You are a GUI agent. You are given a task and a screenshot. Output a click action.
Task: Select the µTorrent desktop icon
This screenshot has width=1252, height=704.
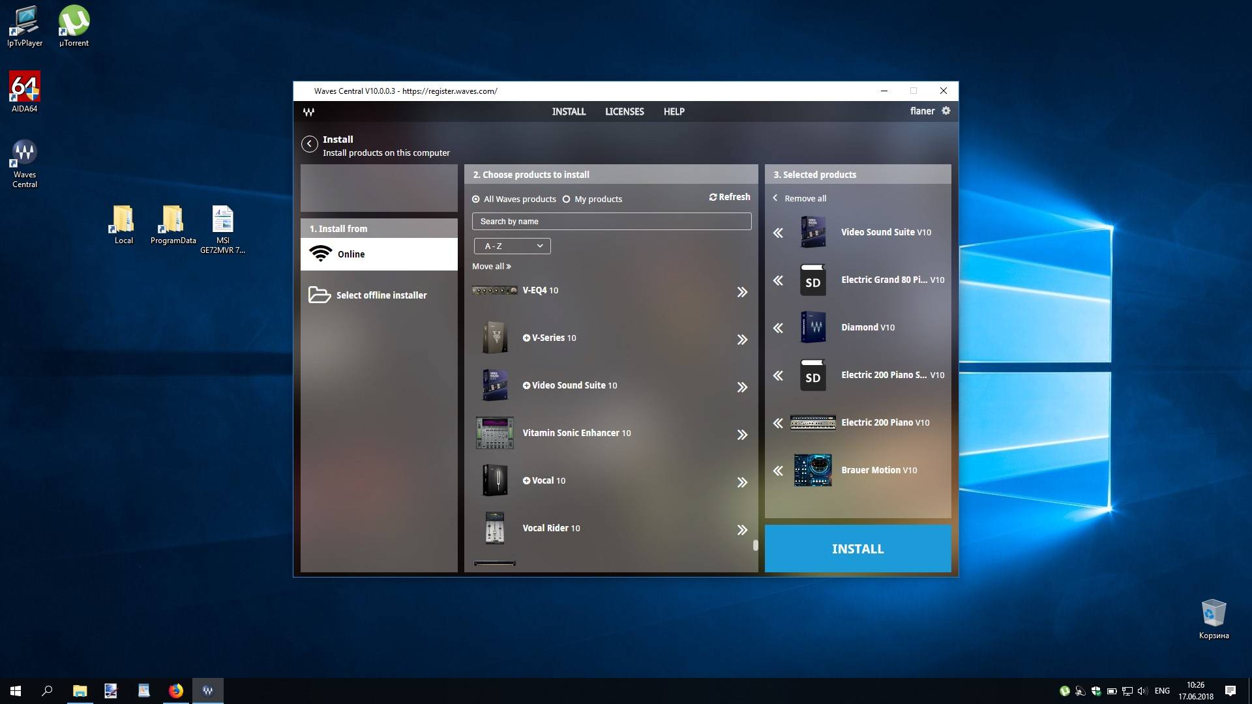tap(74, 26)
